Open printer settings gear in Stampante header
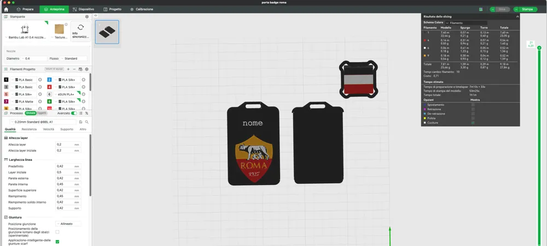This screenshot has height=246, width=547. [x=87, y=17]
